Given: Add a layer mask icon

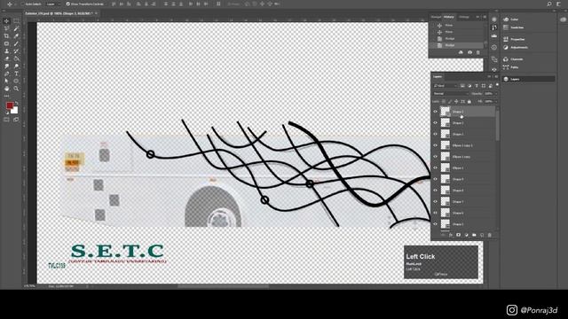Looking at the screenshot, I should [459, 235].
